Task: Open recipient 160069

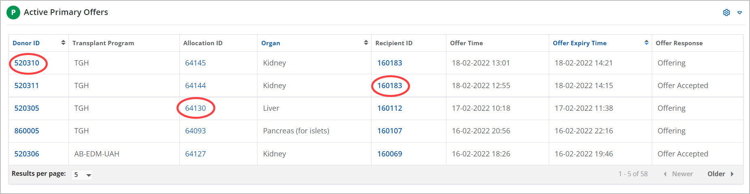Action: pos(390,154)
